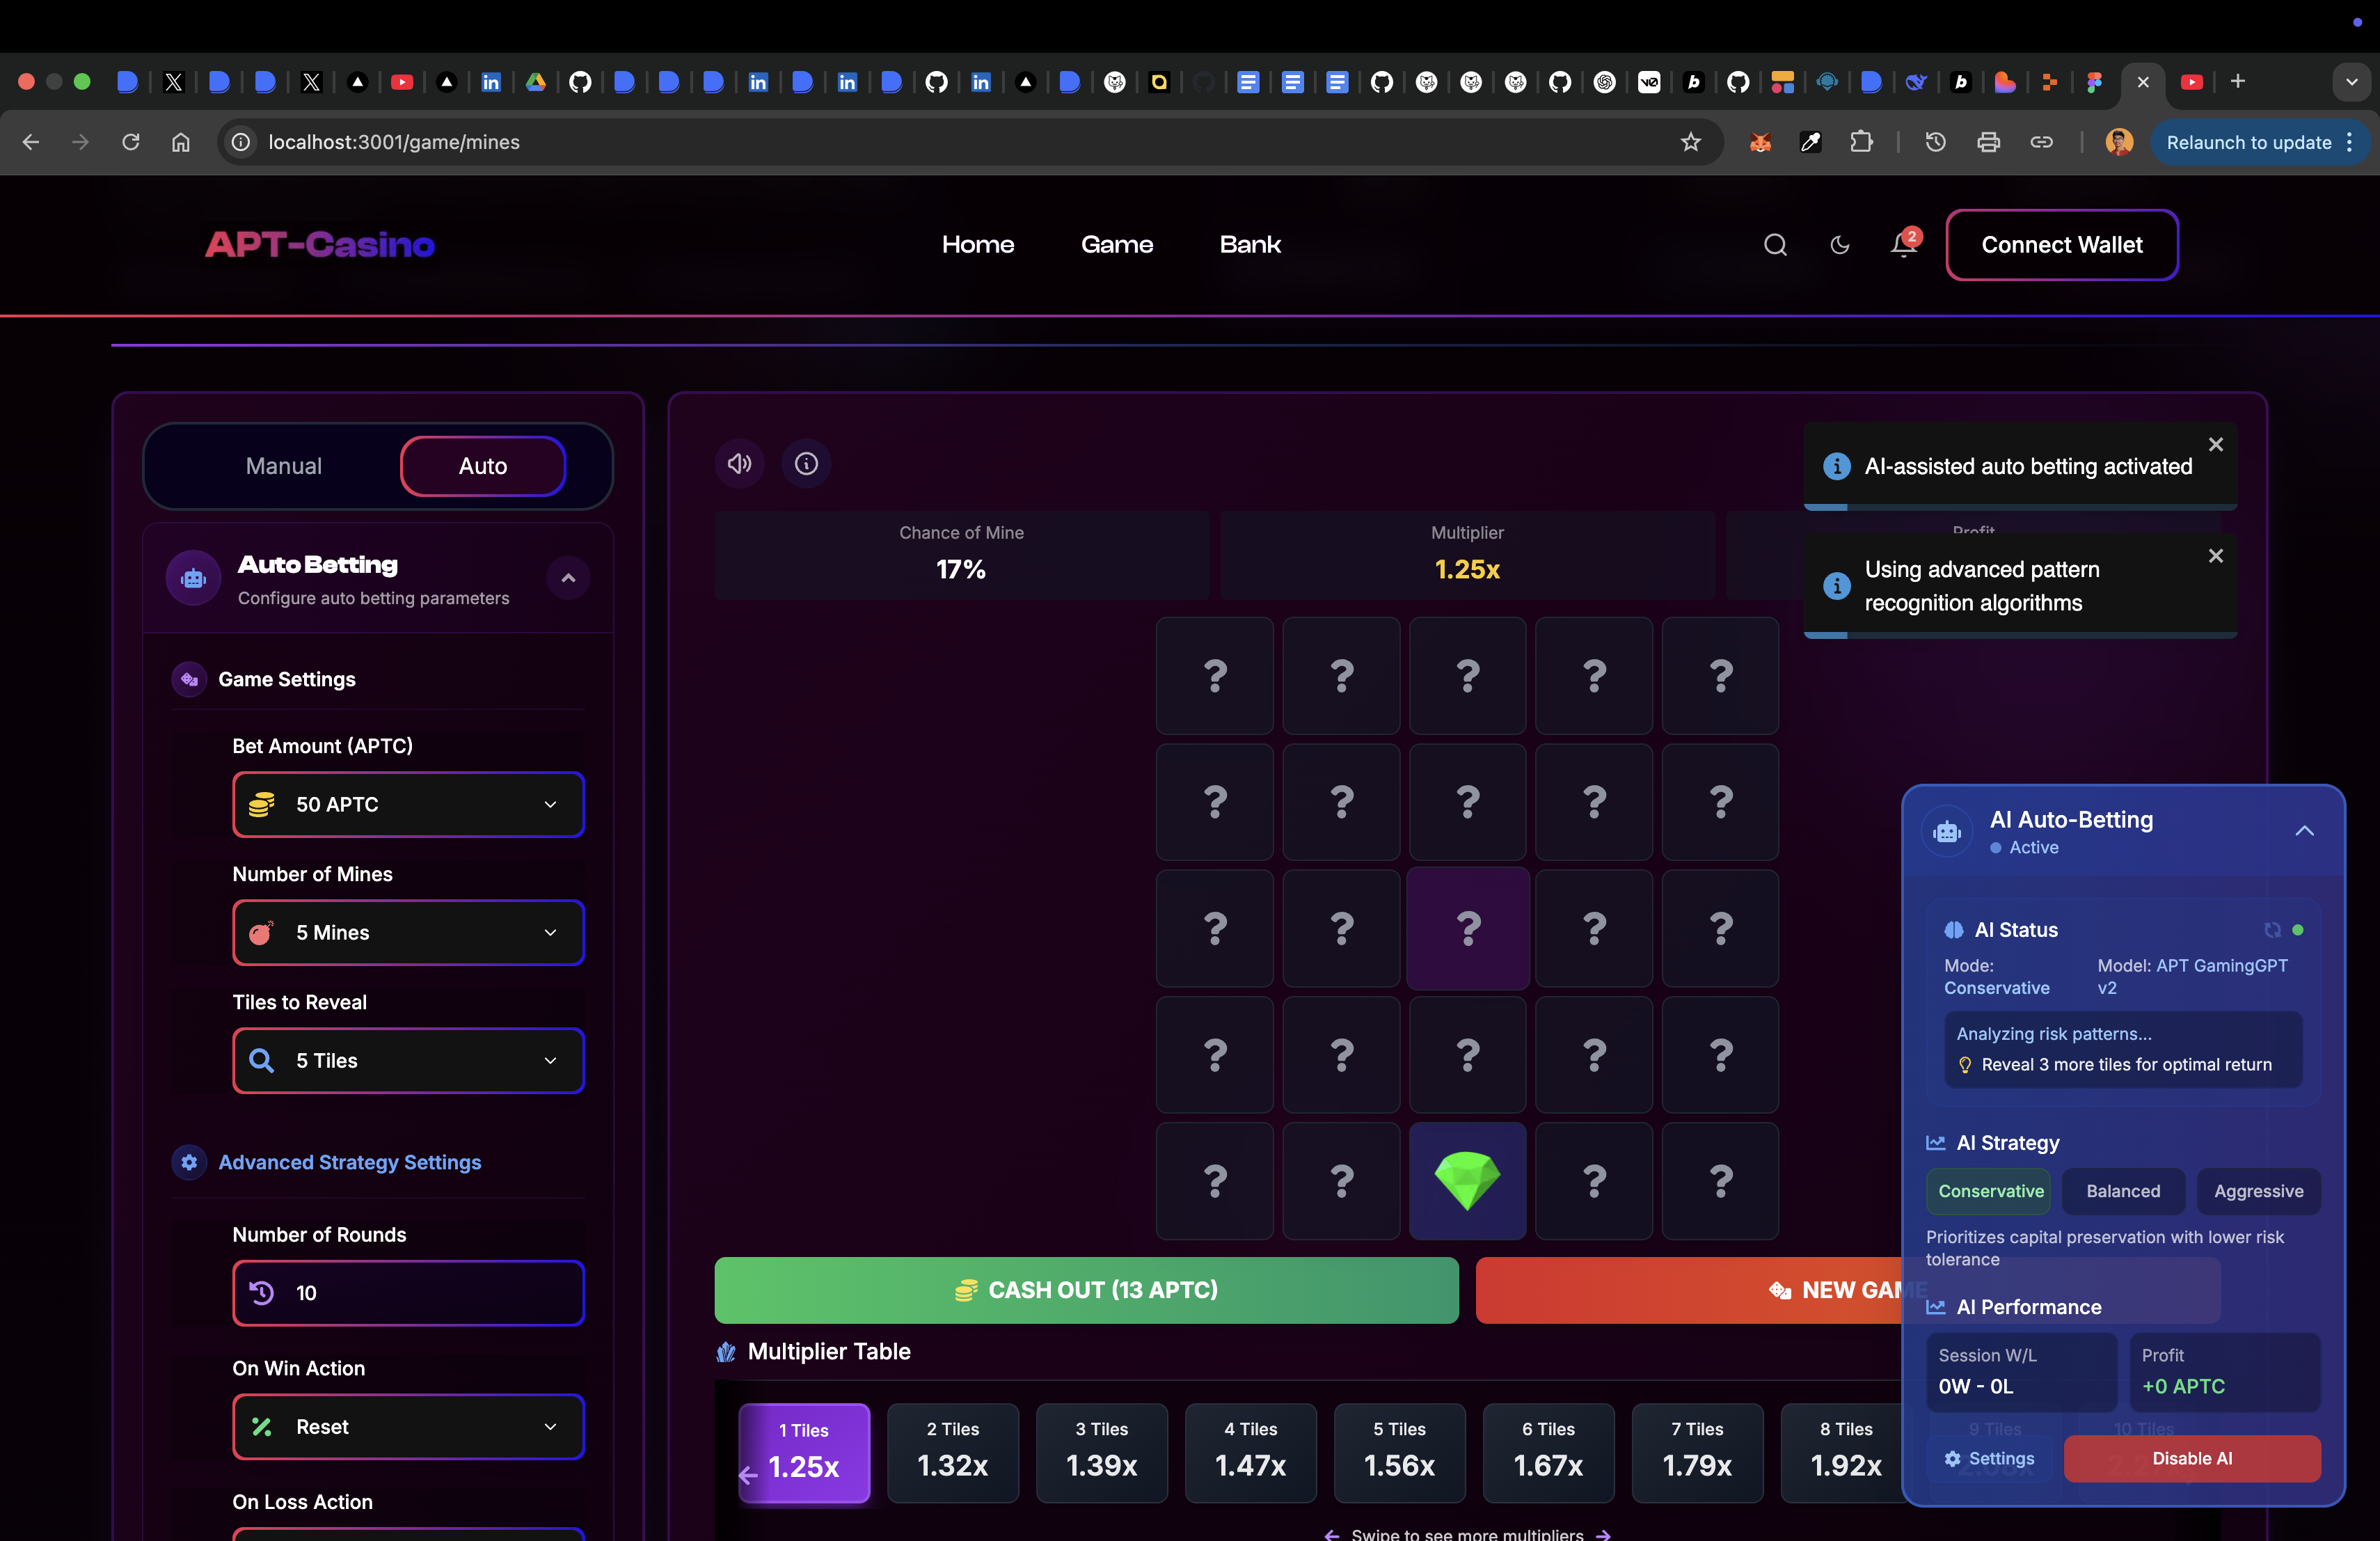The height and width of the screenshot is (1541, 2380).
Task: Switch to the Manual tab
Action: (284, 466)
